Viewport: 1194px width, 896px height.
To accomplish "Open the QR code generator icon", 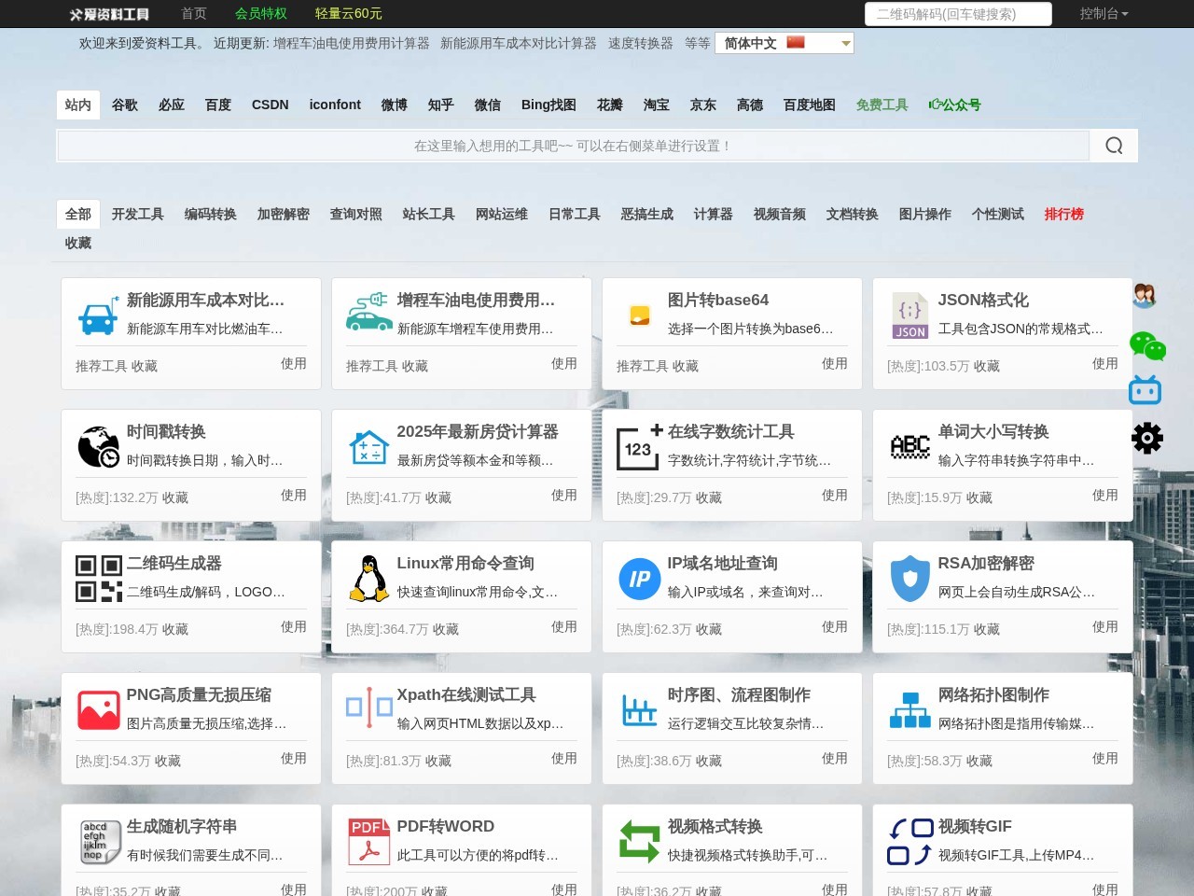I will click(x=99, y=579).
